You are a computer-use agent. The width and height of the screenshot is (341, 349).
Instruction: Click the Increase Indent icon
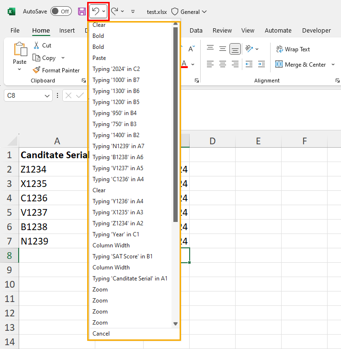click(261, 64)
